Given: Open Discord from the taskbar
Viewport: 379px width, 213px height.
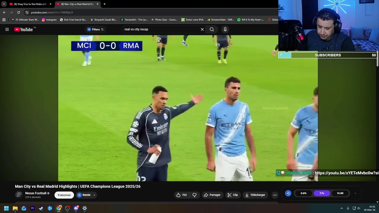Looking at the screenshot, I should [x=76, y=208].
